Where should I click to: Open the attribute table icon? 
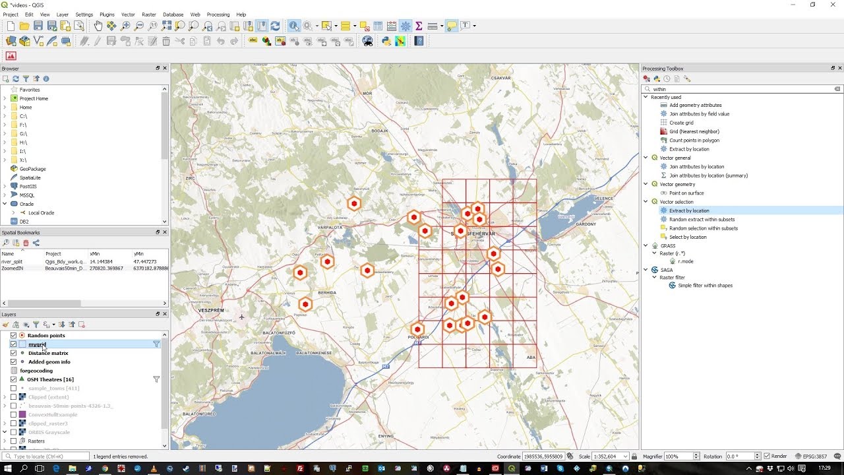pyautogui.click(x=378, y=26)
